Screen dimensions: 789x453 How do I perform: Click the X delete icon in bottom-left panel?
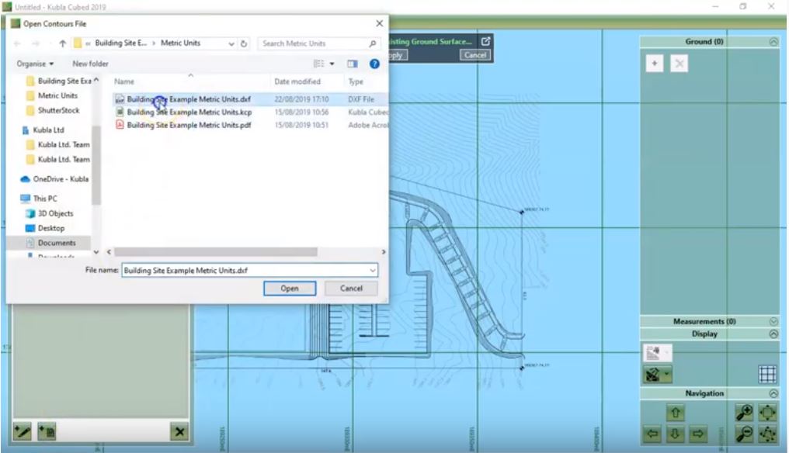pos(179,431)
